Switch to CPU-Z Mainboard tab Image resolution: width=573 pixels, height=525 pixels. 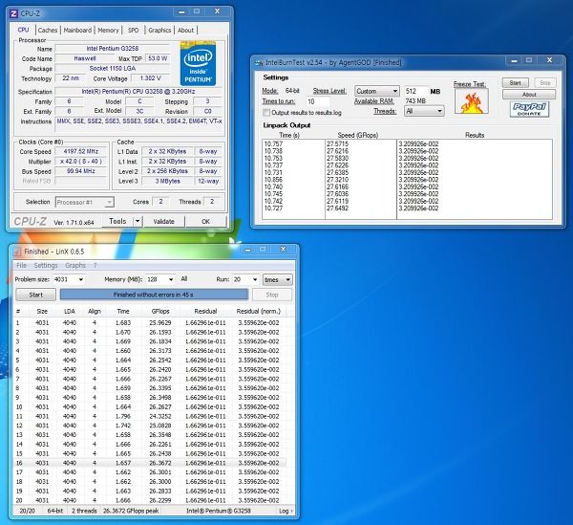[77, 30]
